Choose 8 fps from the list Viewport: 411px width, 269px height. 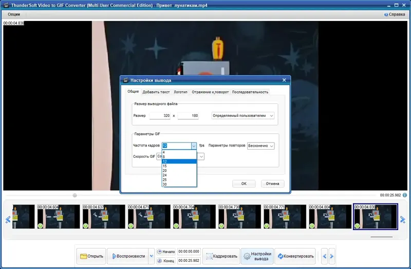pos(179,157)
